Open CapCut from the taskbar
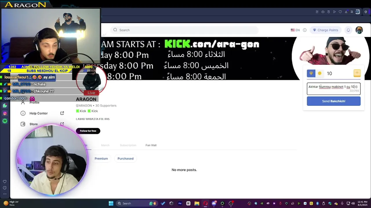The width and height of the screenshot is (371, 208). click(188, 203)
